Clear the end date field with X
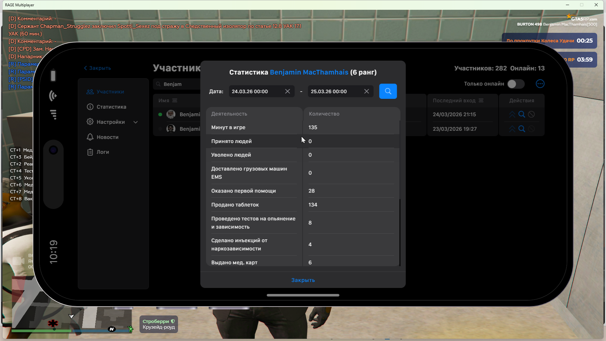 tap(366, 91)
